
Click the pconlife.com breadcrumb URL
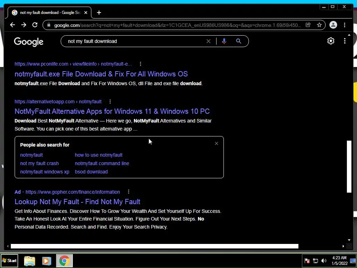click(73, 64)
